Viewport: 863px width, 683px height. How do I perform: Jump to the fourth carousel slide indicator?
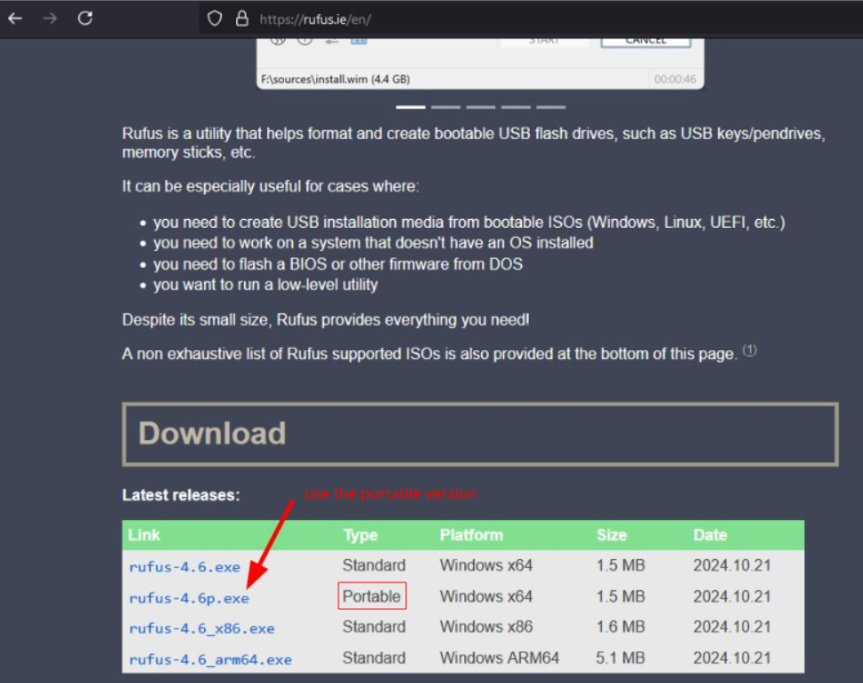click(x=515, y=107)
